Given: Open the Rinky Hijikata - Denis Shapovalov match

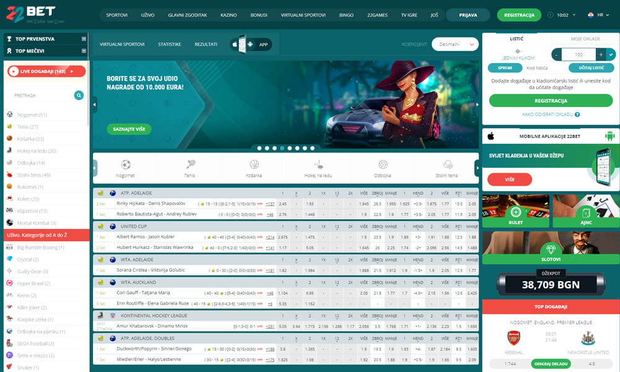Looking at the screenshot, I should 151,204.
